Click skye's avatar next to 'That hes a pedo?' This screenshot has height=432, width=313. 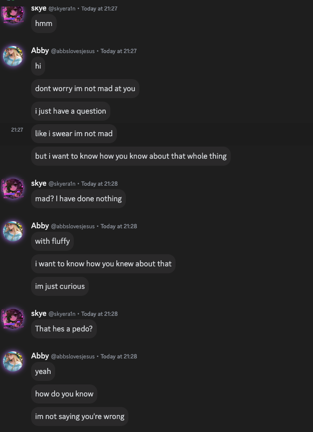[13, 318]
